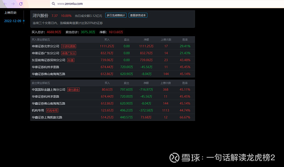Select 申港证券北京分公司 row name
This screenshot has width=284, height=167.
click(x=45, y=46)
